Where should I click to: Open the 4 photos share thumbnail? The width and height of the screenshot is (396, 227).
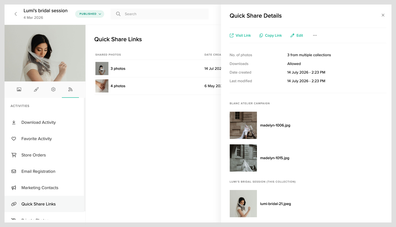click(x=102, y=86)
